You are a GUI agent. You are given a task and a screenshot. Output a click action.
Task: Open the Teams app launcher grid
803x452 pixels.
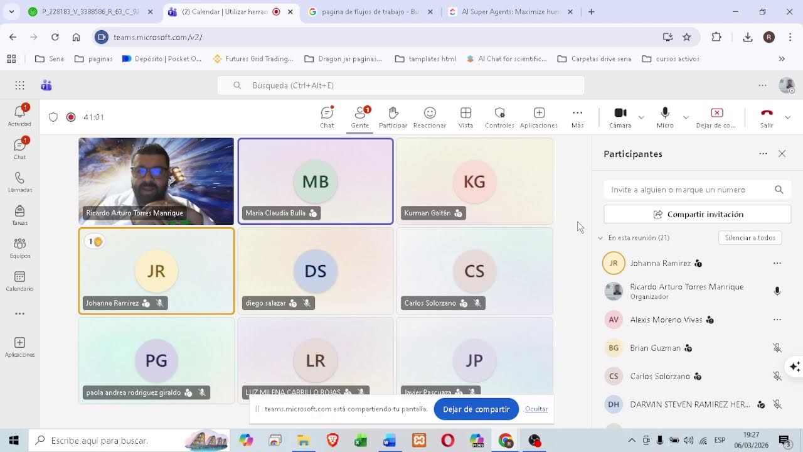[x=19, y=85]
